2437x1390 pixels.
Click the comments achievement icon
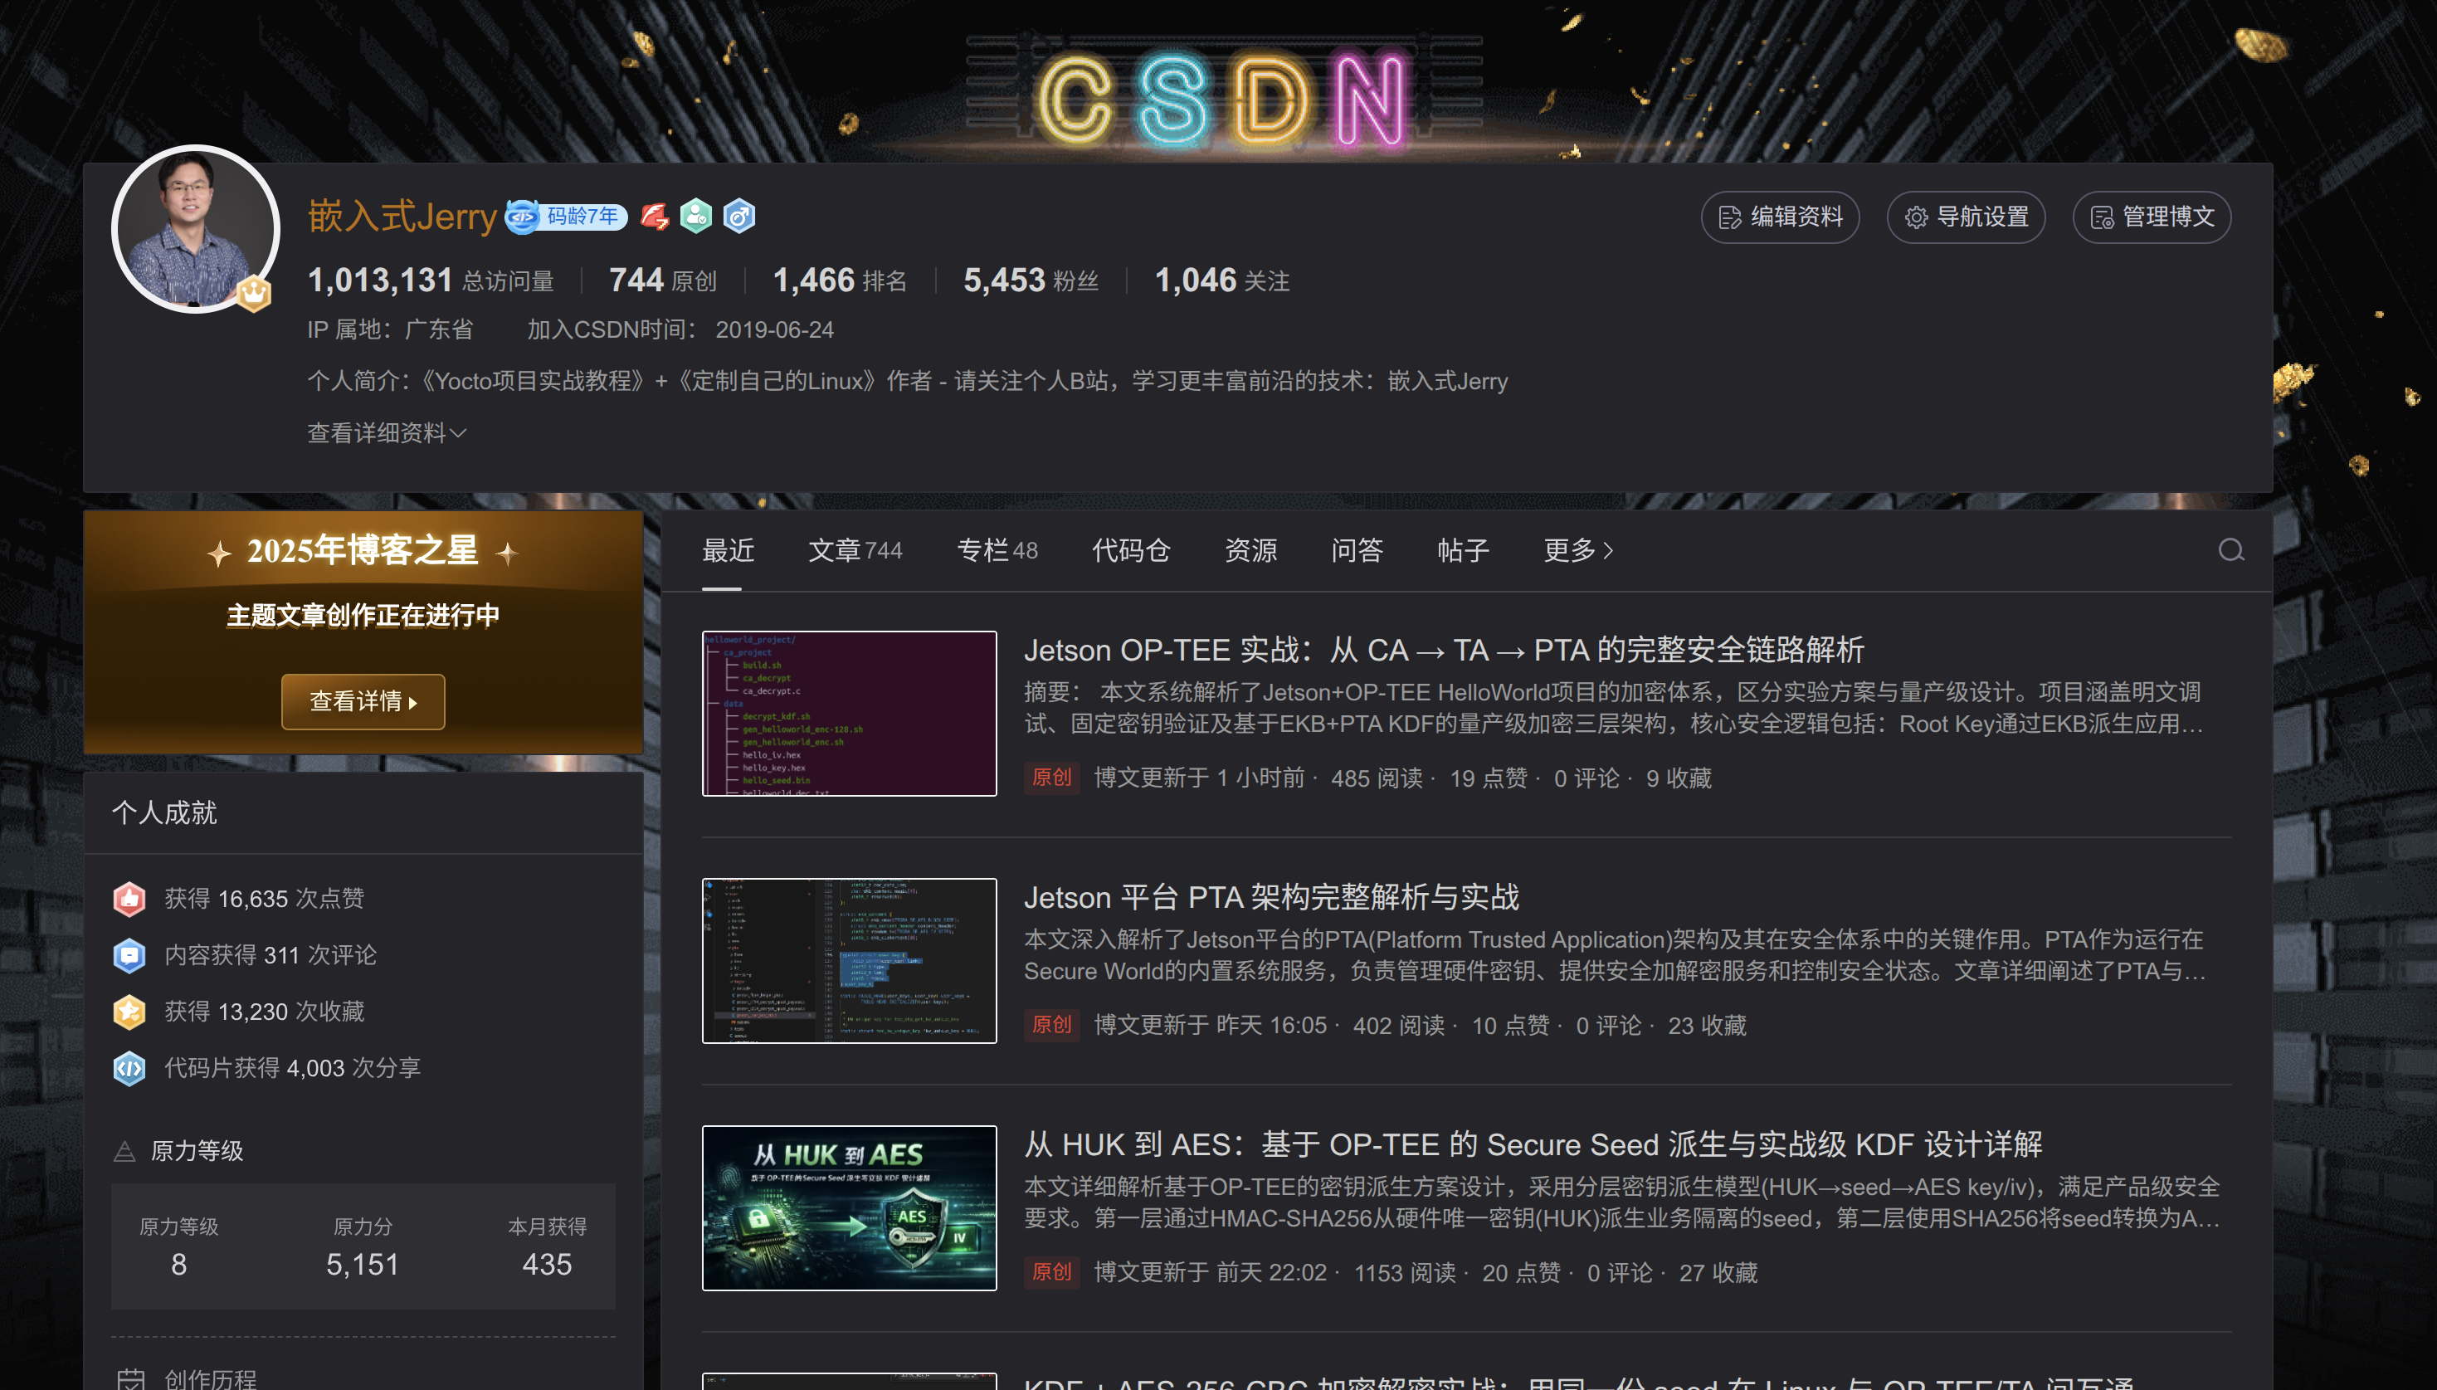coord(129,954)
